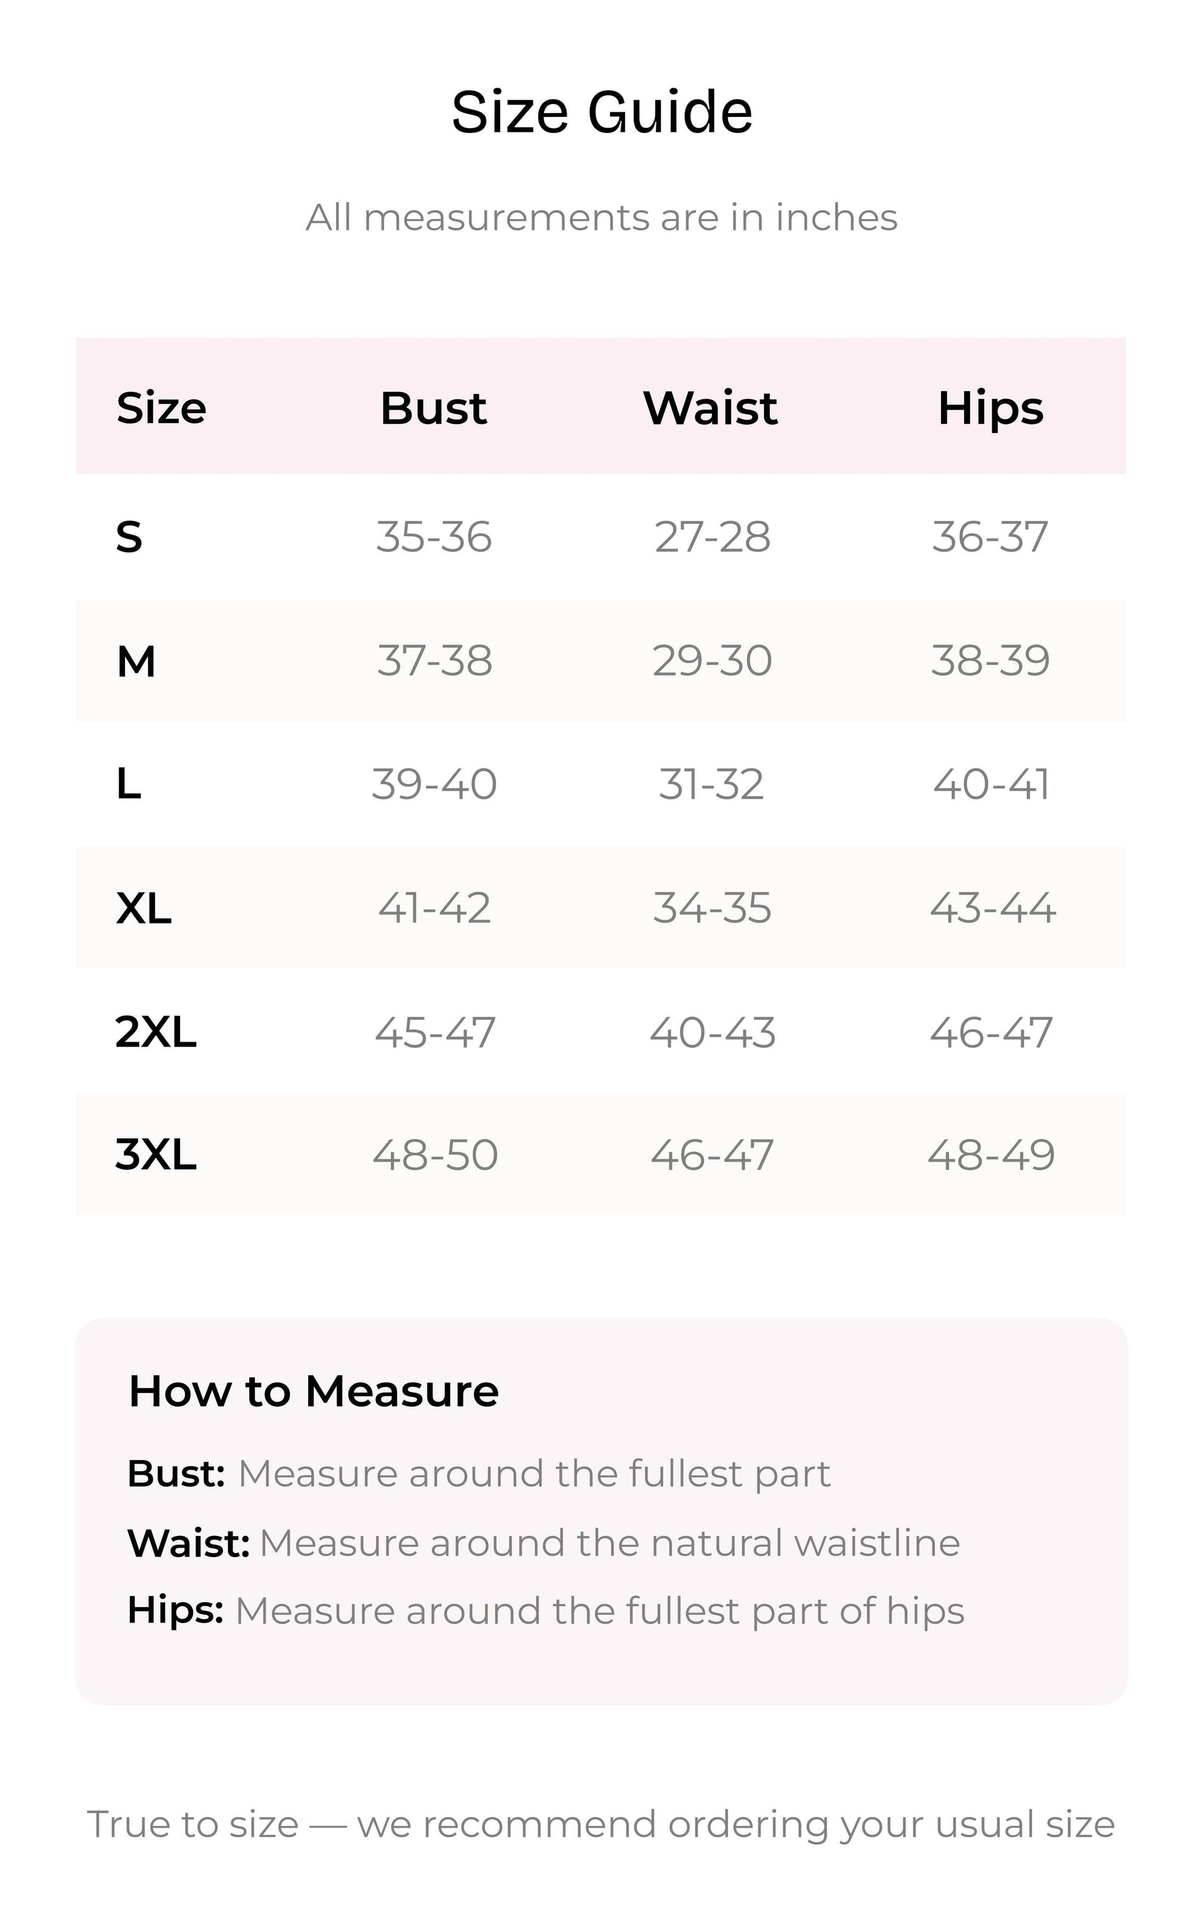
Task: Click the Hips measuring instruction line
Action: point(546,1611)
